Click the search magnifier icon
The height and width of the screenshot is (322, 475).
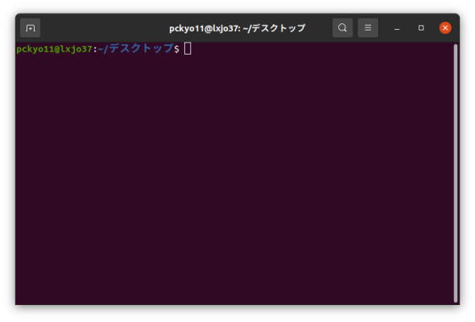pyautogui.click(x=342, y=28)
